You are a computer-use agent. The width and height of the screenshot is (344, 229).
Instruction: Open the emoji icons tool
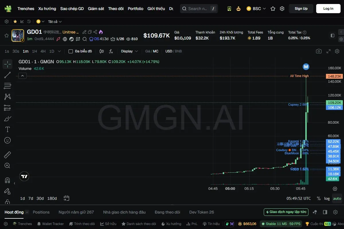(x=7, y=140)
